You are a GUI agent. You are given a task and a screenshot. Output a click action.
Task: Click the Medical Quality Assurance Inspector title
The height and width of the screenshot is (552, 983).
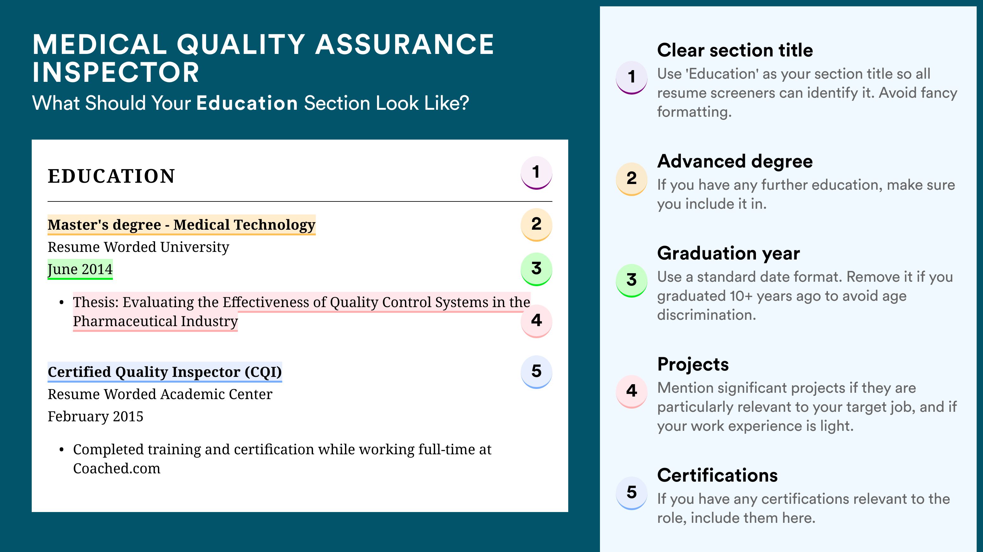coord(263,58)
